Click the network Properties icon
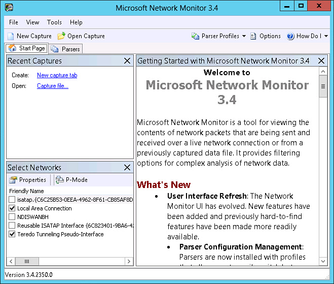The image size is (334, 284). (13, 180)
